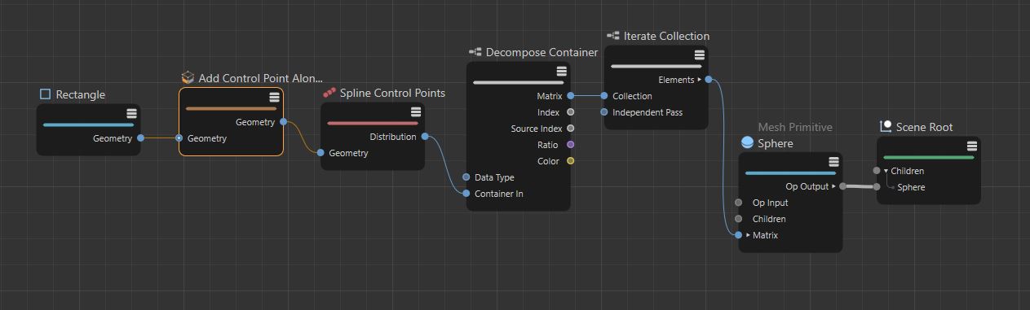This screenshot has width=1030, height=310.
Task: Select the Rectangle node title
Action: 81,94
